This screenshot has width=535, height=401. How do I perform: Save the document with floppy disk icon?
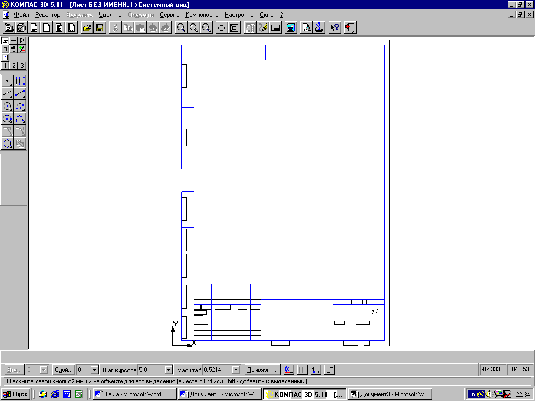coord(100,28)
